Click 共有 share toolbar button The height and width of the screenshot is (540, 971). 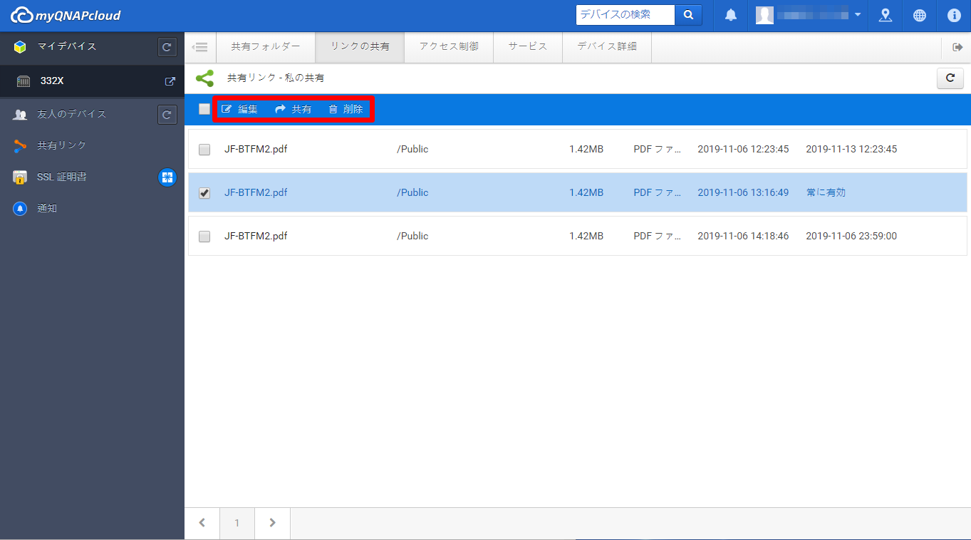[294, 109]
